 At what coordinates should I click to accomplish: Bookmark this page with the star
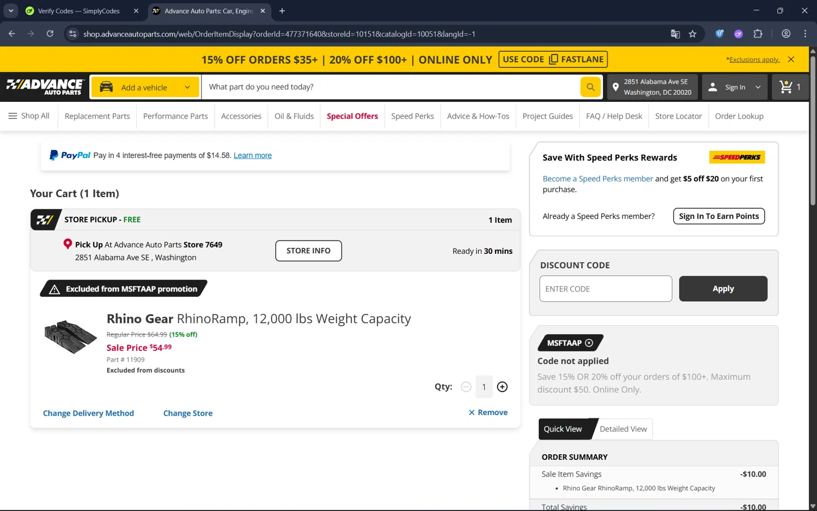pos(692,34)
